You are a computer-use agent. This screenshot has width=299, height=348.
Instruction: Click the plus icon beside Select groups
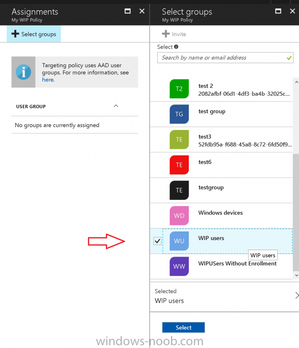pos(15,34)
